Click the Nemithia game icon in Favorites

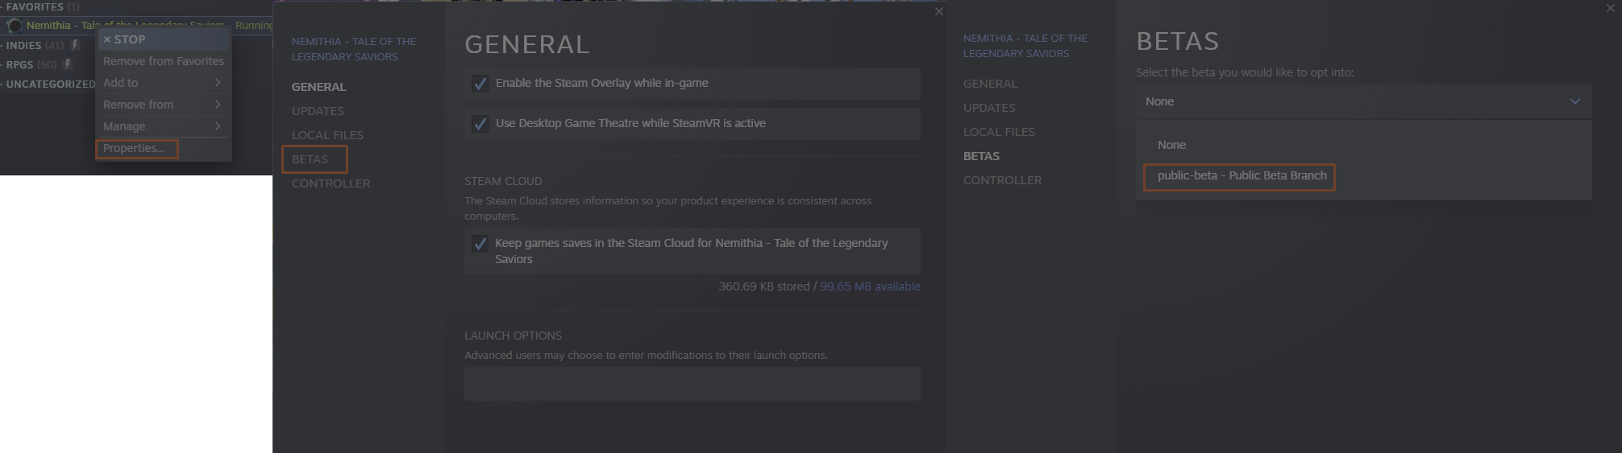coord(14,26)
